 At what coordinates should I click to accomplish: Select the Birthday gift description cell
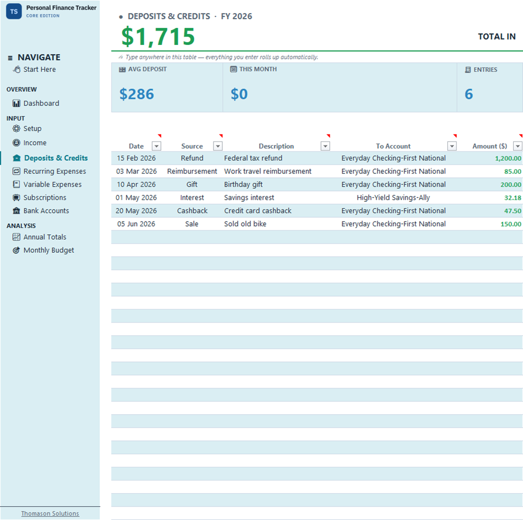pyautogui.click(x=277, y=184)
